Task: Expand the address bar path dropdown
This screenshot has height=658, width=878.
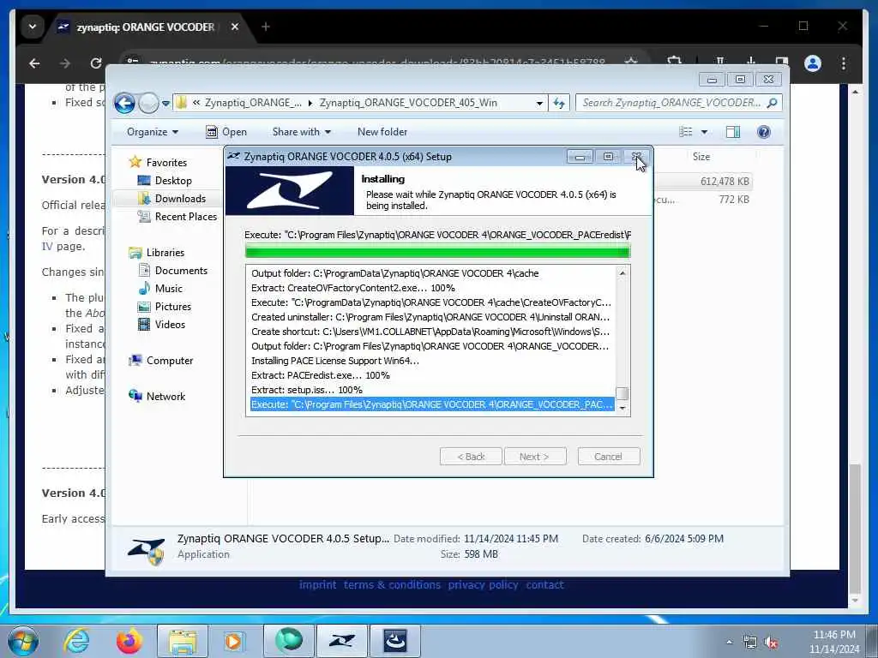Action: pyautogui.click(x=539, y=103)
